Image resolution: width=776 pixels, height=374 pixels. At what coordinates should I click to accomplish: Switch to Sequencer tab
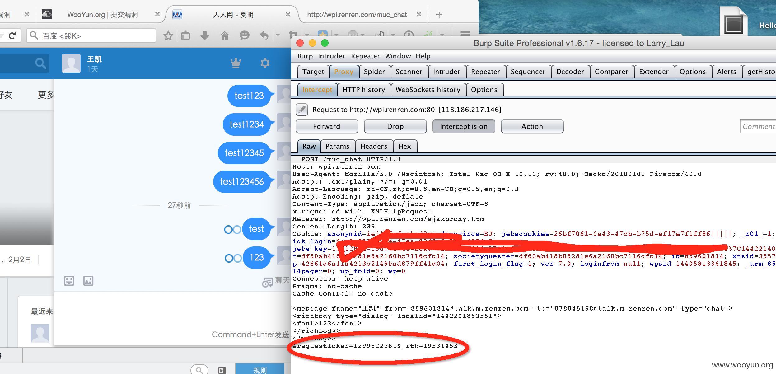tap(528, 72)
